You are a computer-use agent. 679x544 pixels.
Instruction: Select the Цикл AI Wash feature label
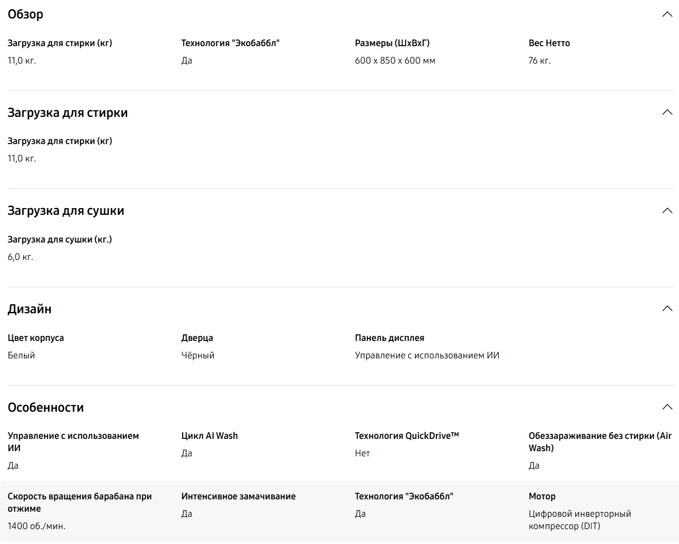[x=209, y=436]
